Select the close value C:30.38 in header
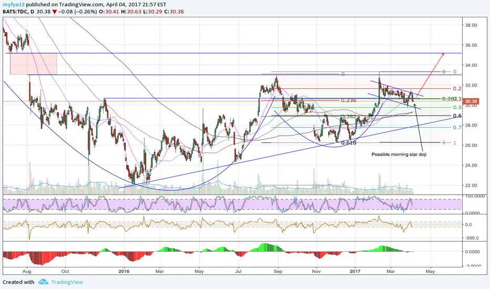Viewport: 490px width, 289px height. coord(173,12)
